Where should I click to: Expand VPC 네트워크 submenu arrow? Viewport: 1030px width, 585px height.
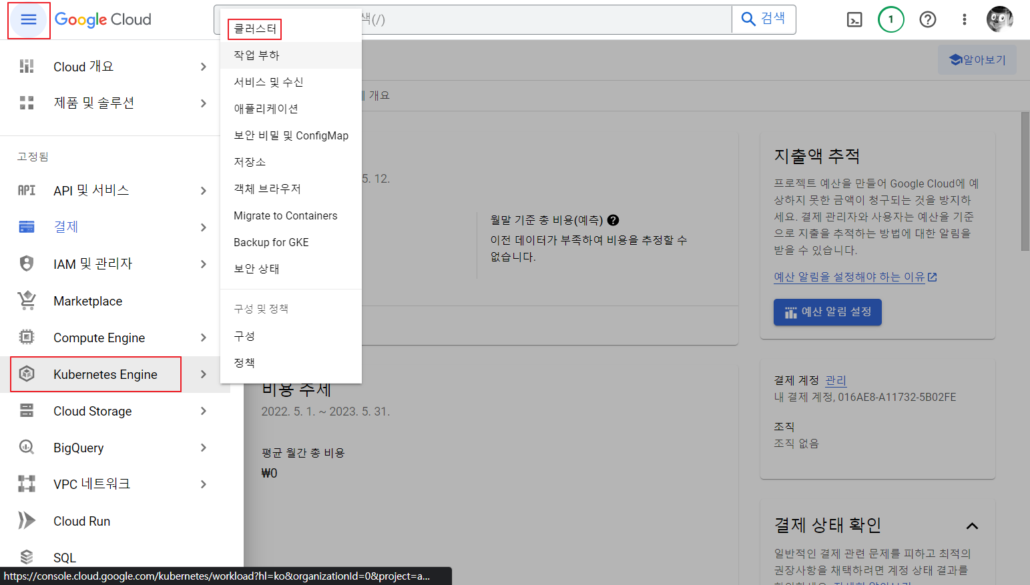[204, 484]
